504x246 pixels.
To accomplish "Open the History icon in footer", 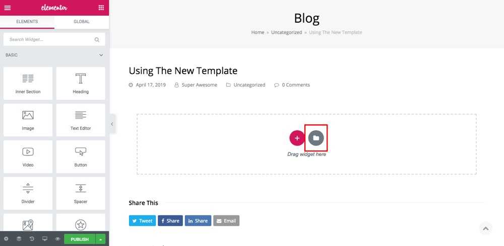I will click(32, 239).
